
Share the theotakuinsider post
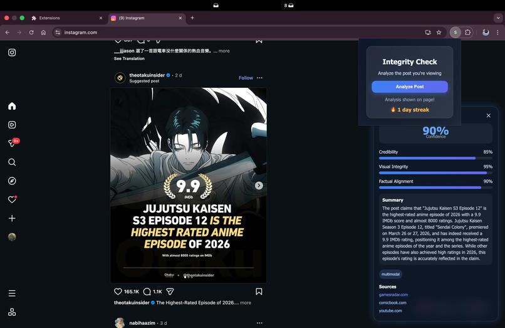(170, 292)
